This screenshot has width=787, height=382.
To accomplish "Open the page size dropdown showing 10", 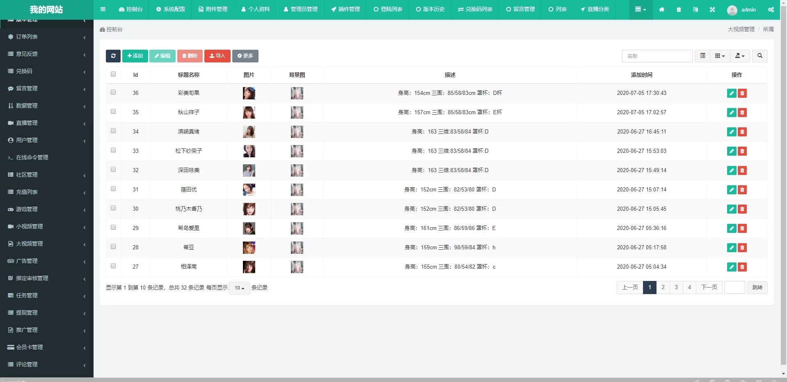I will click(239, 288).
